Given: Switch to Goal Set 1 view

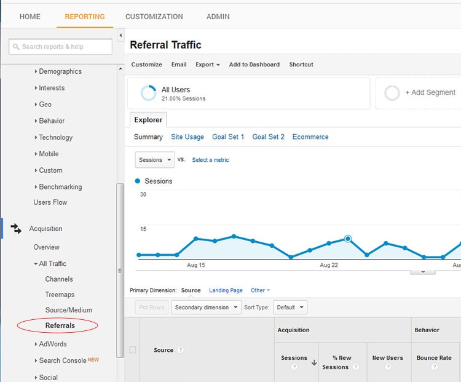Looking at the screenshot, I should (228, 137).
